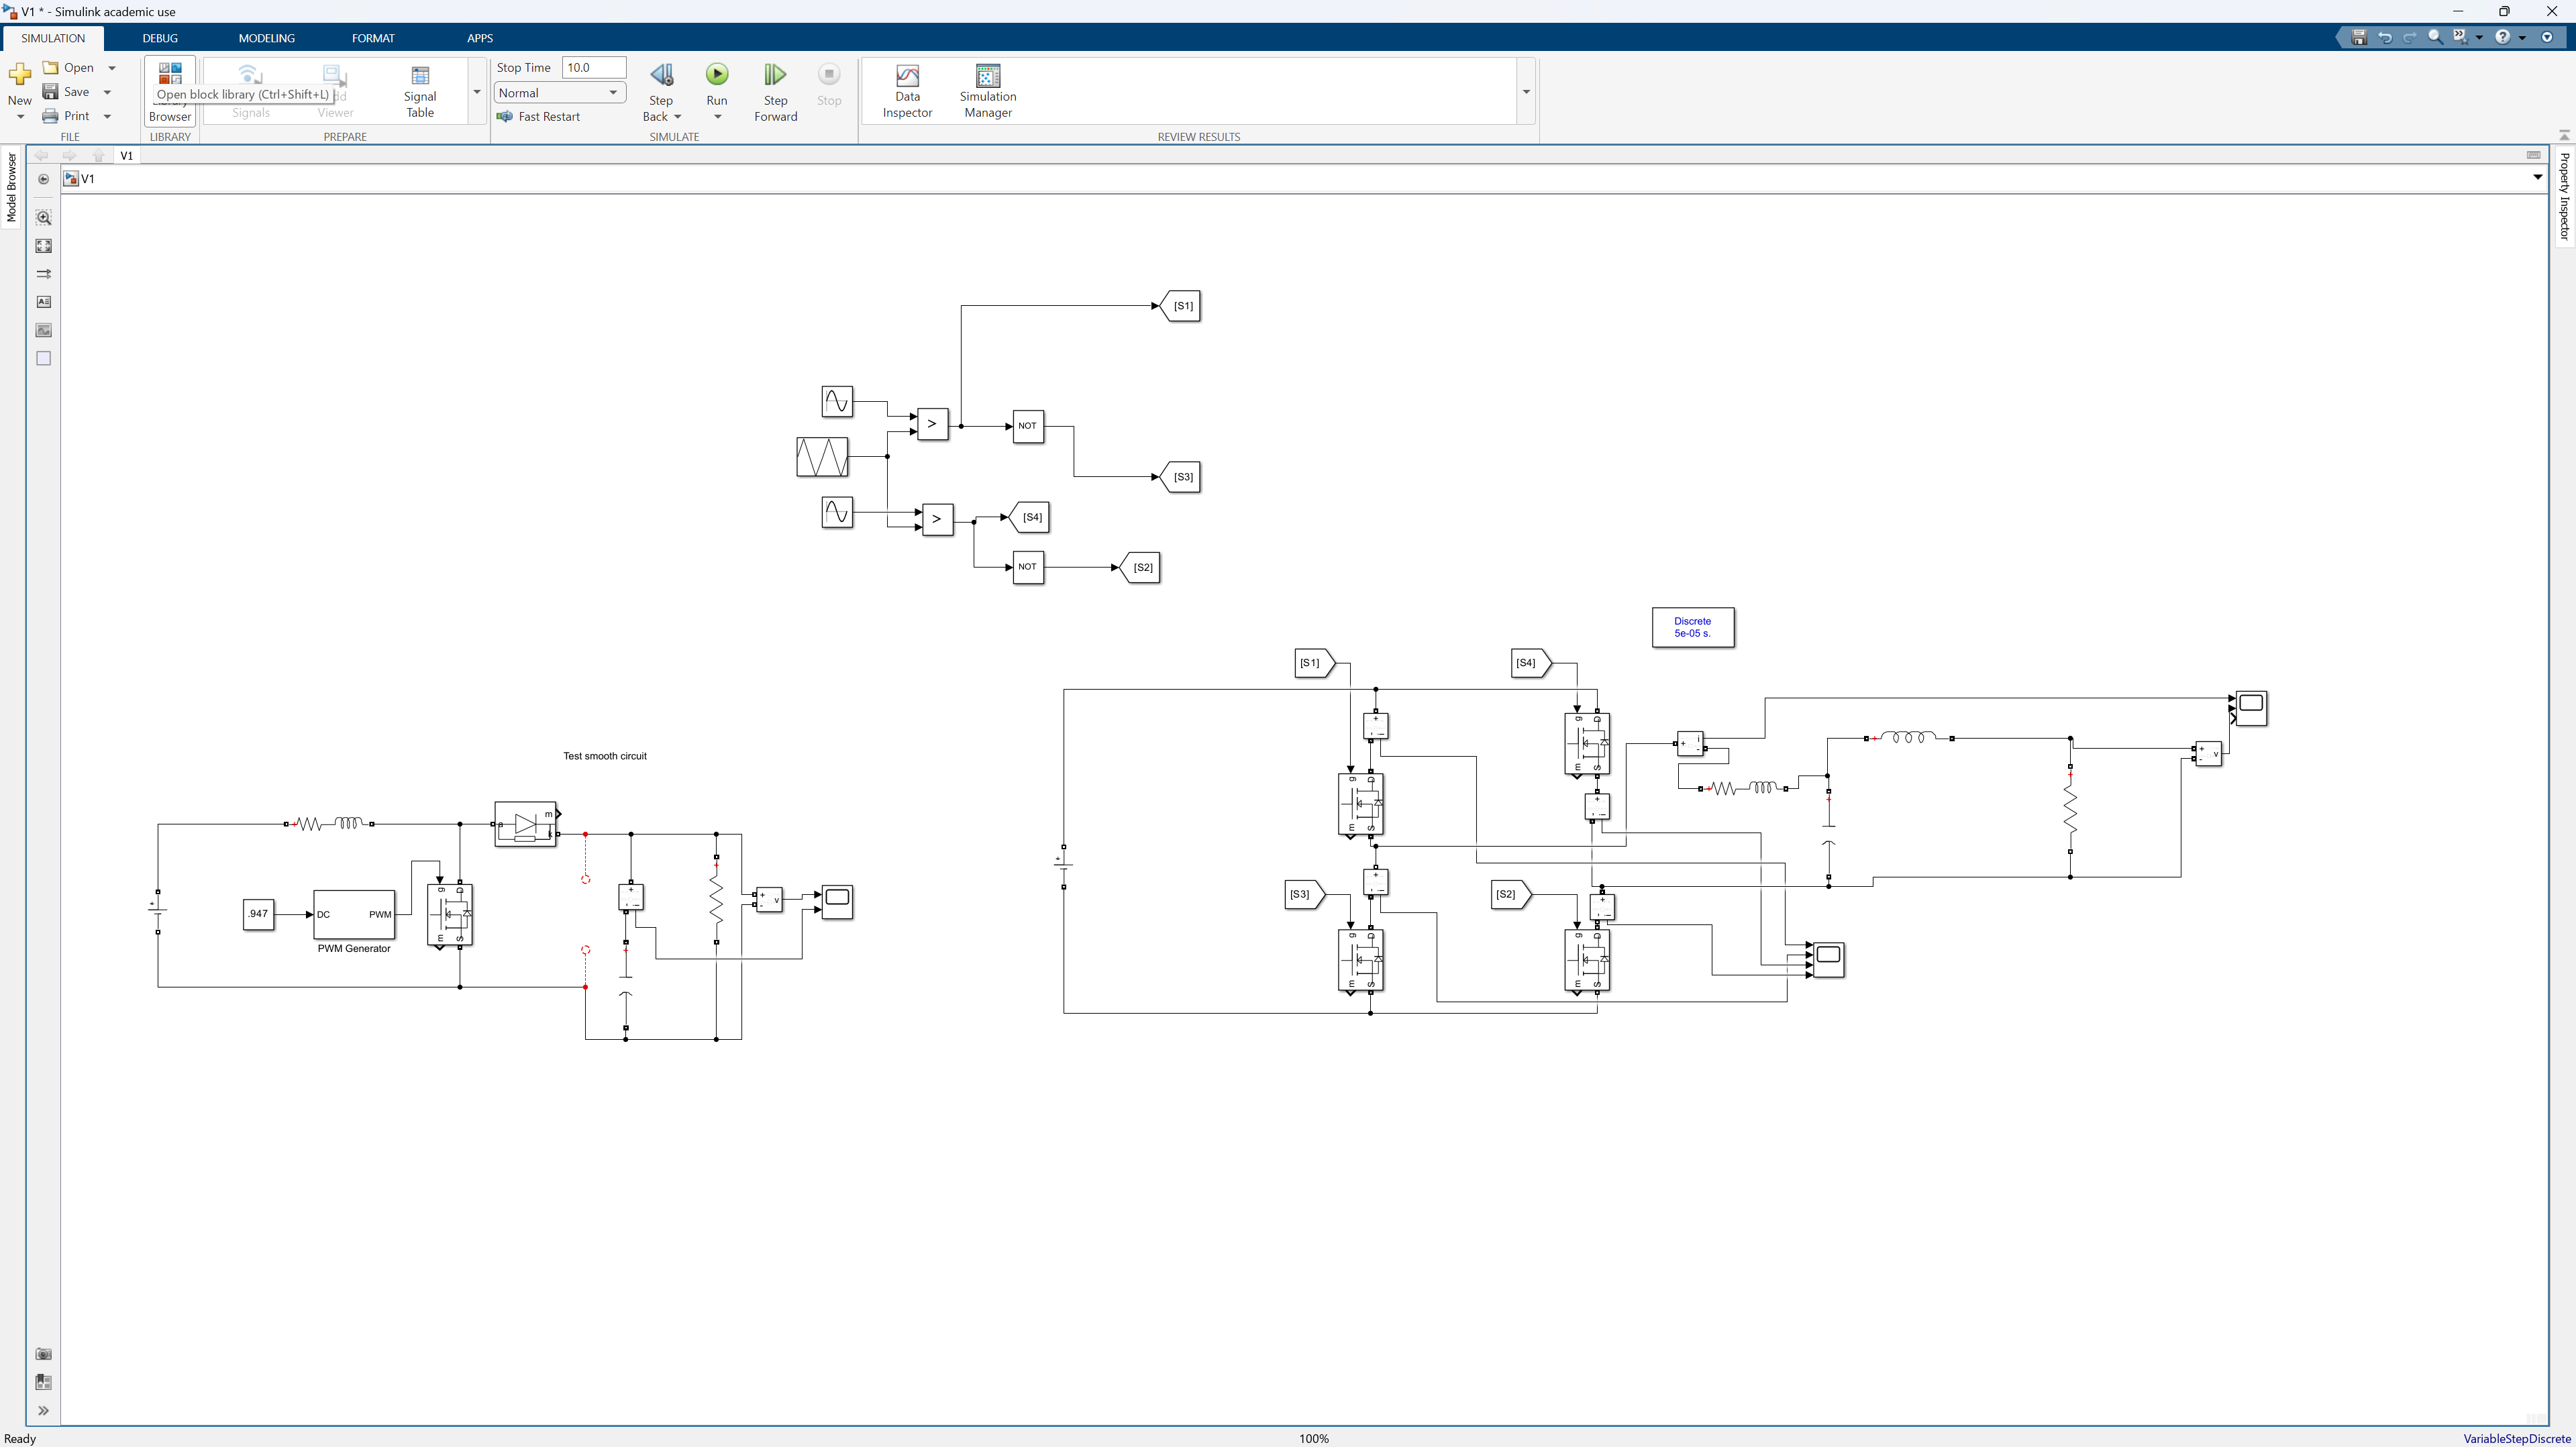Switch to the Debug tab
Viewport: 2576px width, 1447px height.
pyautogui.click(x=160, y=38)
